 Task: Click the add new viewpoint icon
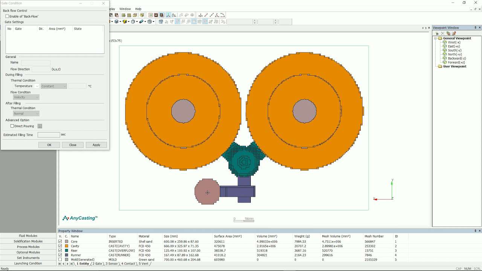pos(437,33)
